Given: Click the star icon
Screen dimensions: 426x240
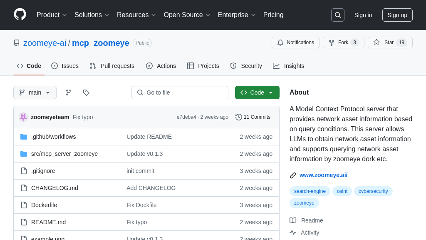Looking at the screenshot, I should tap(376, 42).
